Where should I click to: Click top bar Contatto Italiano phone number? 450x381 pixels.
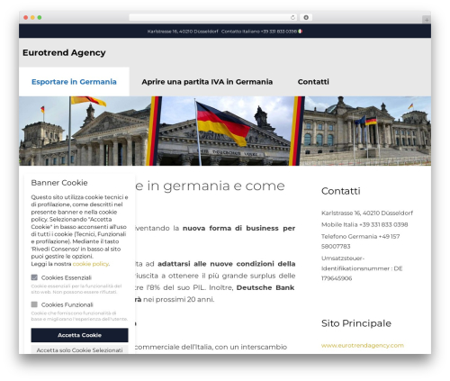[259, 32]
